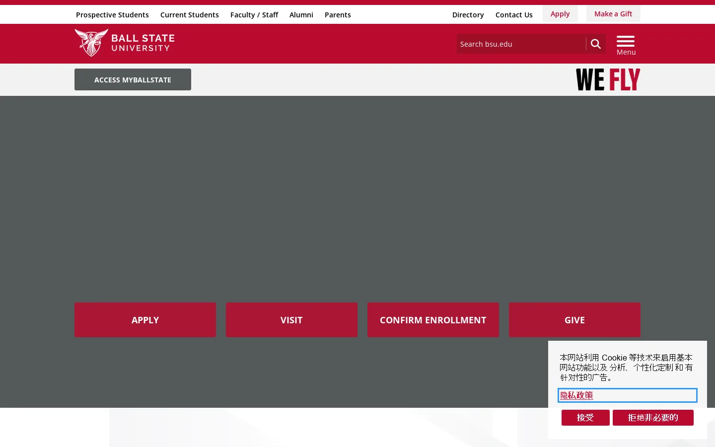Click the VISIT button
Screen dimensions: 715x447
(291, 320)
